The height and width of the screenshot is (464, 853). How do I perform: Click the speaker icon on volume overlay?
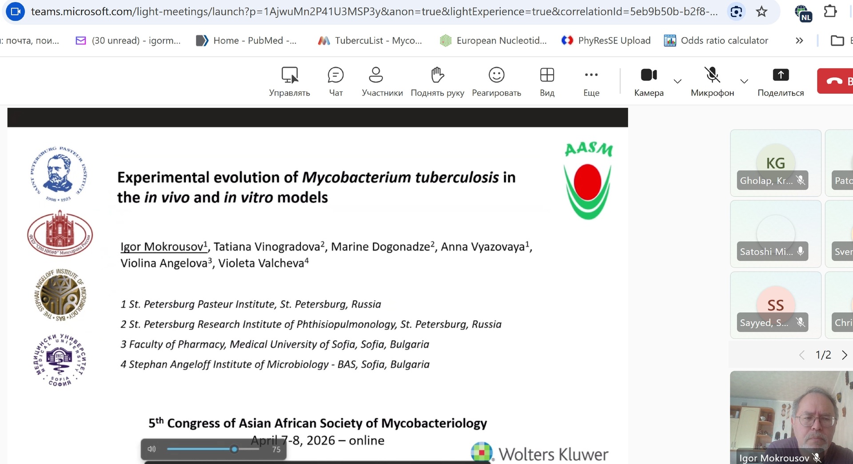[x=152, y=449]
